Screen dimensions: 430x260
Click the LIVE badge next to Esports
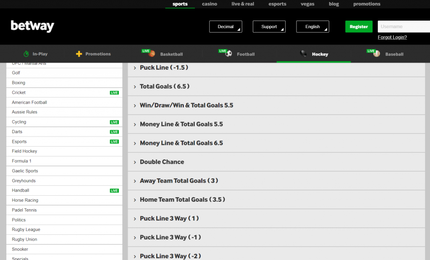click(x=114, y=142)
